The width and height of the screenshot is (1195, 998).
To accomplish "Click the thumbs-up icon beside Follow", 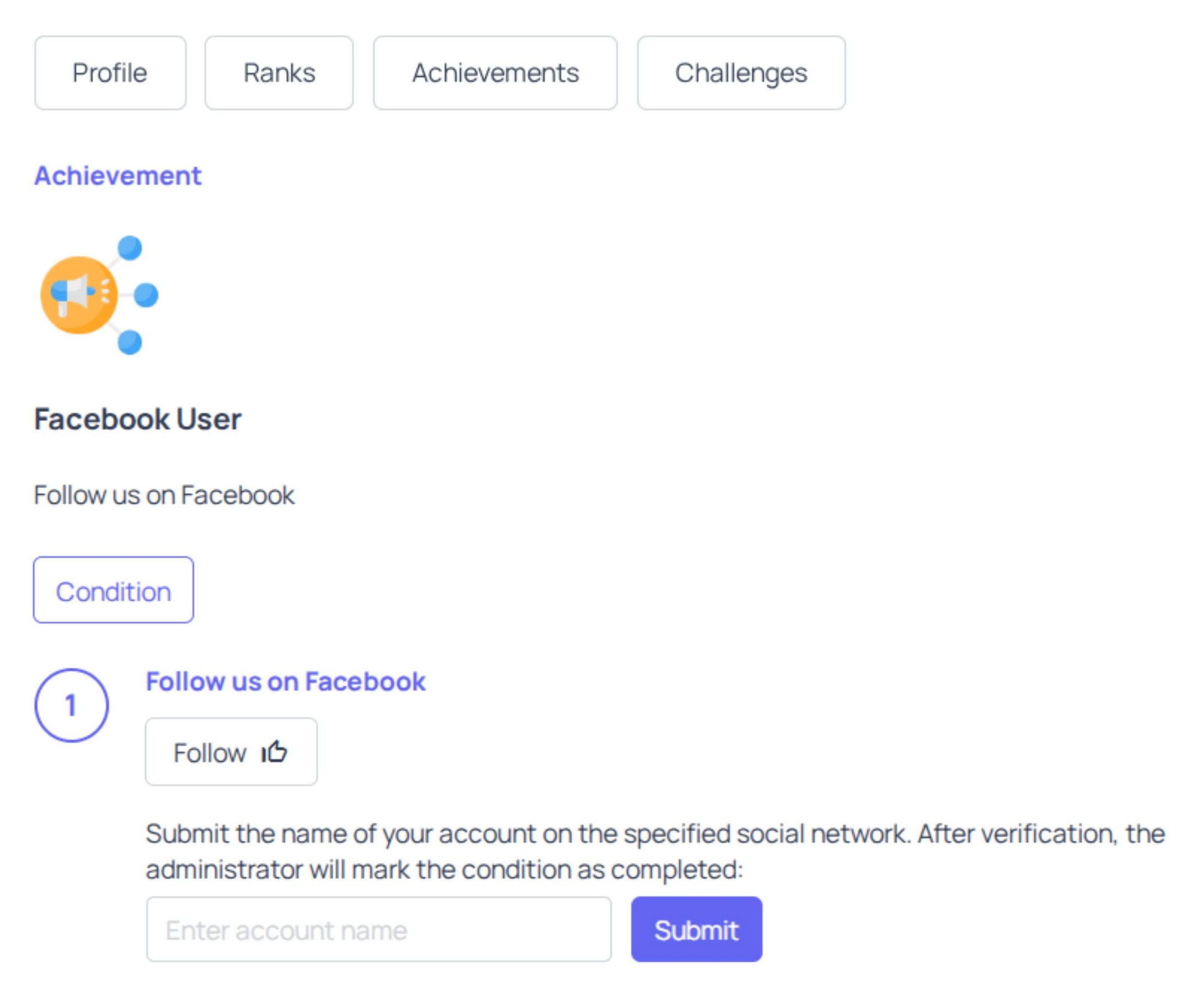I will pyautogui.click(x=274, y=752).
